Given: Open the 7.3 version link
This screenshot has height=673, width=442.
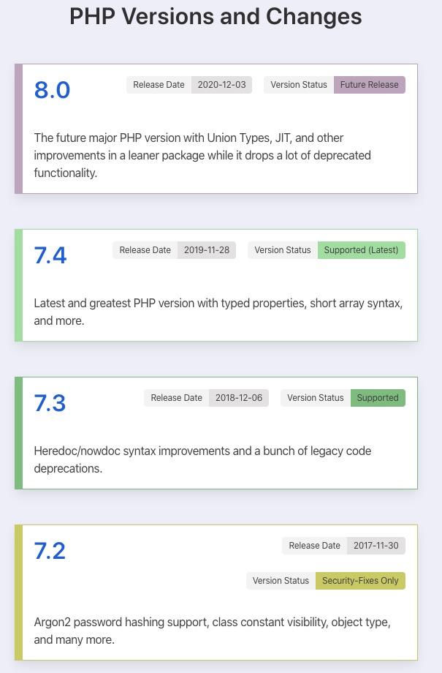Looking at the screenshot, I should (x=50, y=403).
